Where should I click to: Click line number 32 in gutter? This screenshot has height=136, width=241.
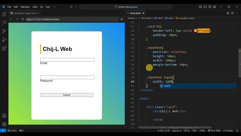pos(132,48)
